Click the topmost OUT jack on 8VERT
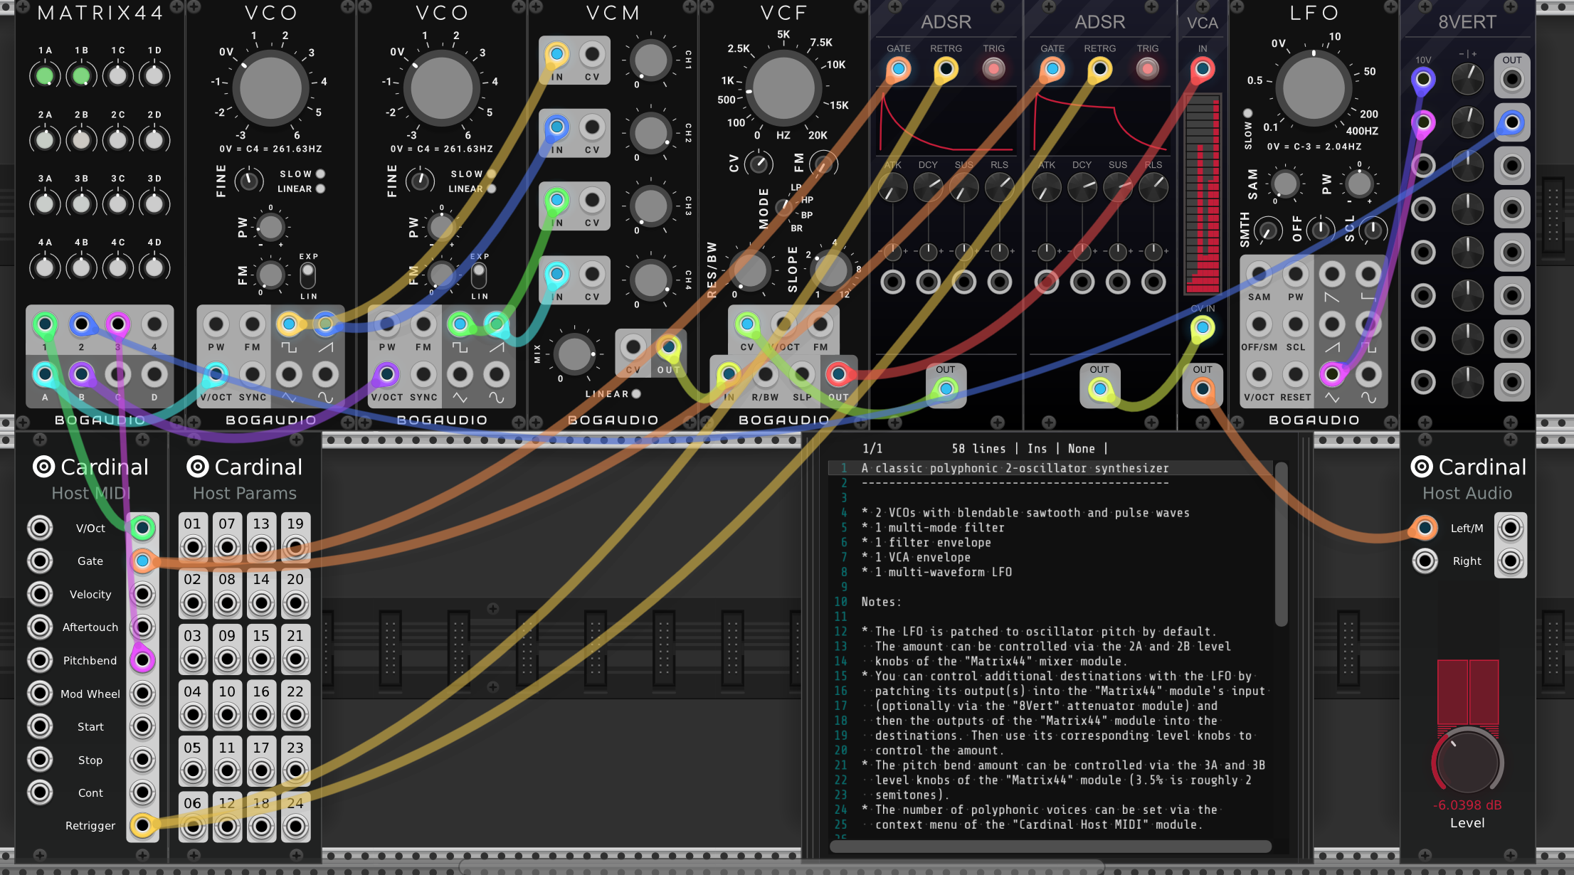 click(1511, 79)
